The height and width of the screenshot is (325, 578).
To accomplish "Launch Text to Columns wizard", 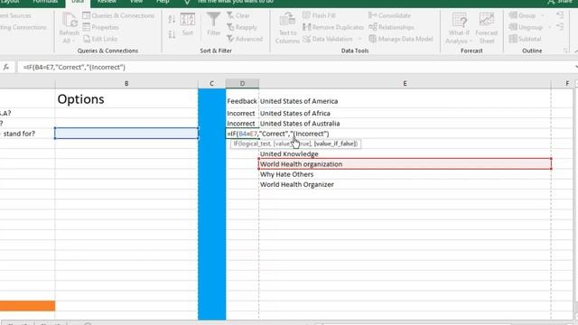I will (287, 28).
